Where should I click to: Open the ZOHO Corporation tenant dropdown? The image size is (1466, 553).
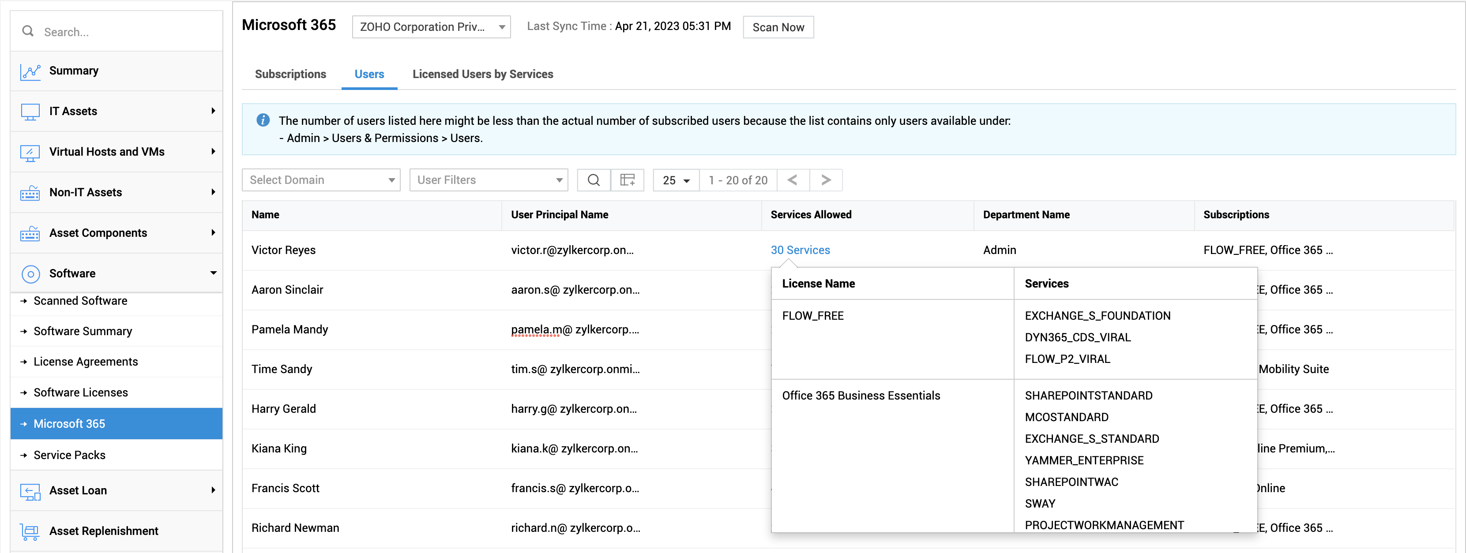click(431, 27)
